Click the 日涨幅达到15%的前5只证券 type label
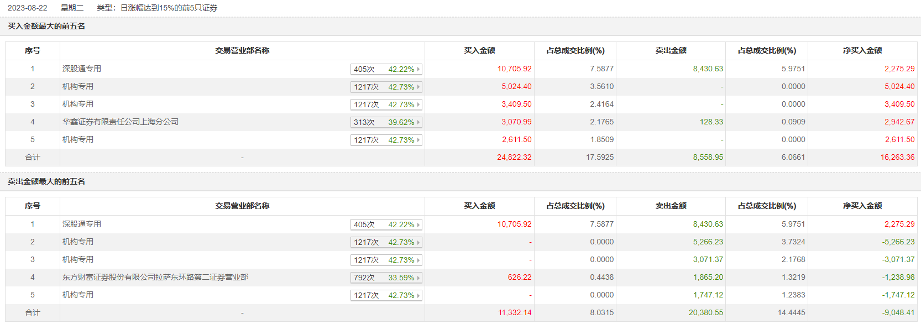 pyautogui.click(x=169, y=8)
